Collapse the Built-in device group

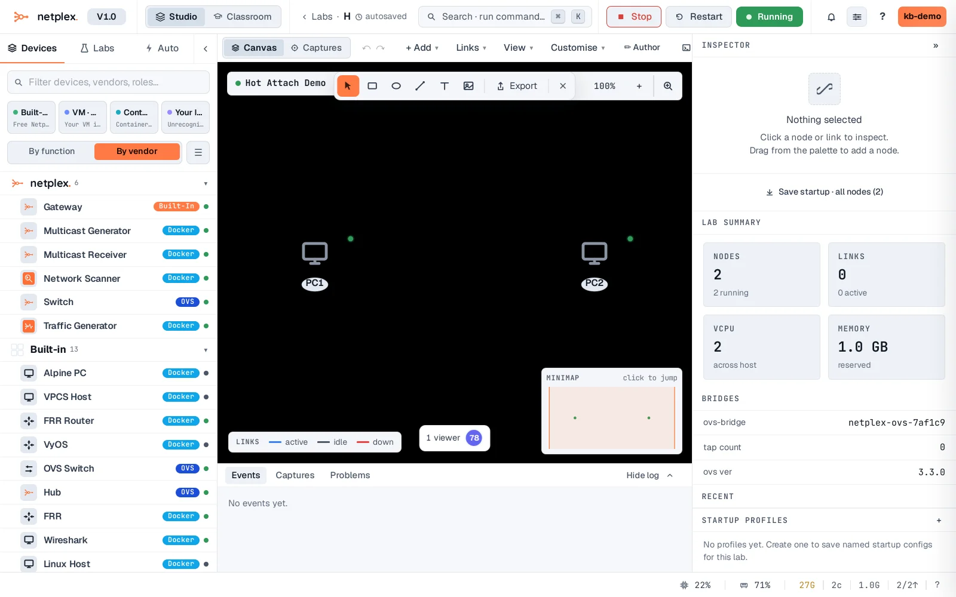coord(206,350)
